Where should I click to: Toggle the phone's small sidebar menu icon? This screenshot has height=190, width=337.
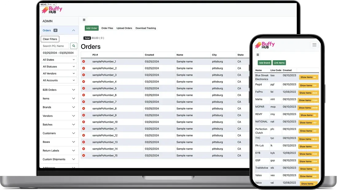pyautogui.click(x=258, y=55)
